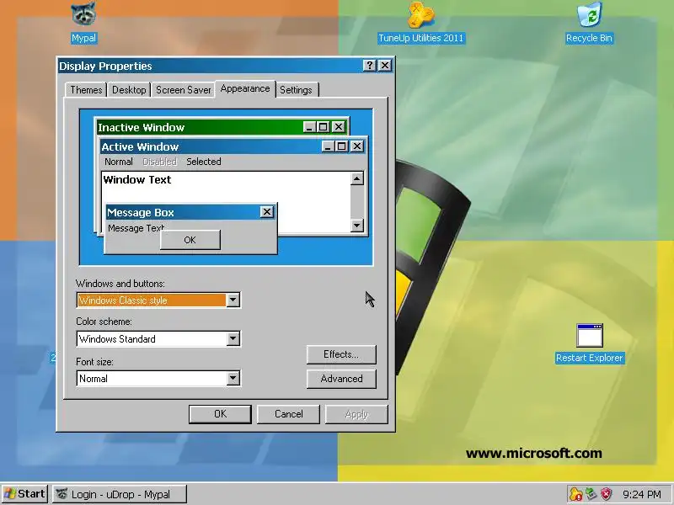Click Disabled menu item in preview
This screenshot has width=674, height=505.
click(159, 162)
